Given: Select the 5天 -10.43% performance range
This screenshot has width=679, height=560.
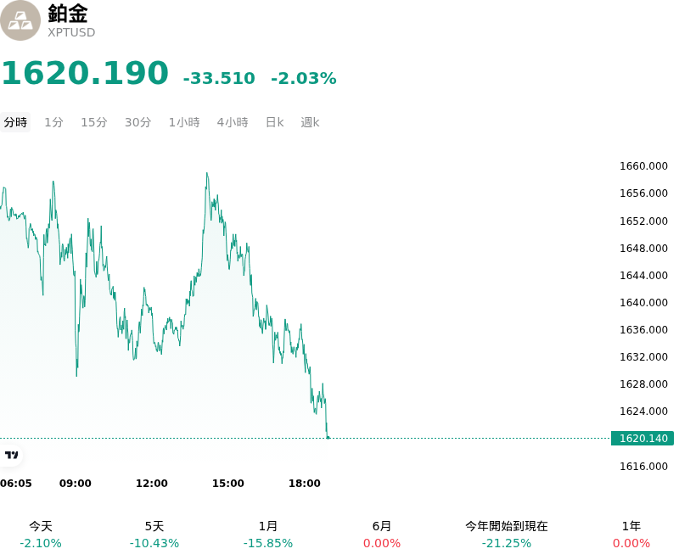Looking at the screenshot, I should tap(154, 535).
